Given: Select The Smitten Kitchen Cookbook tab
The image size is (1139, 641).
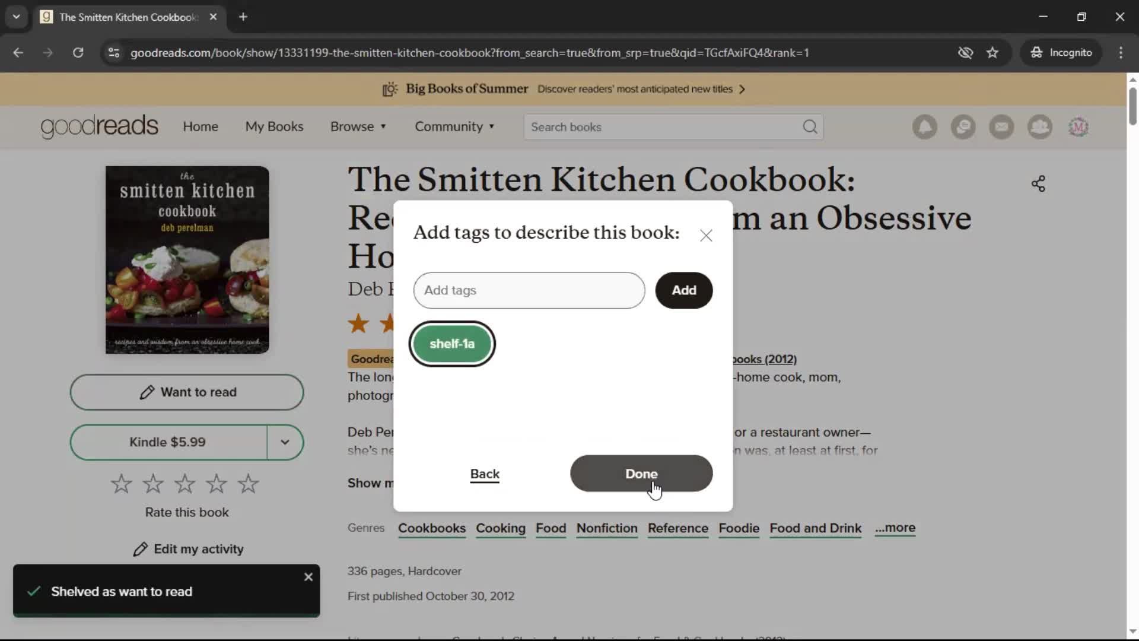Looking at the screenshot, I should (x=128, y=17).
